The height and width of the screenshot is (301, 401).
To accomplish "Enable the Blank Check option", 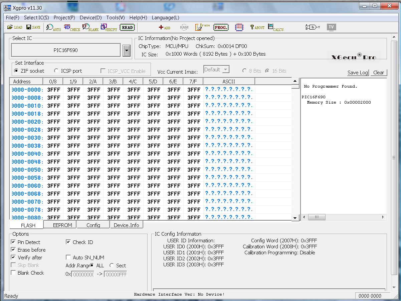I will click(13, 273).
